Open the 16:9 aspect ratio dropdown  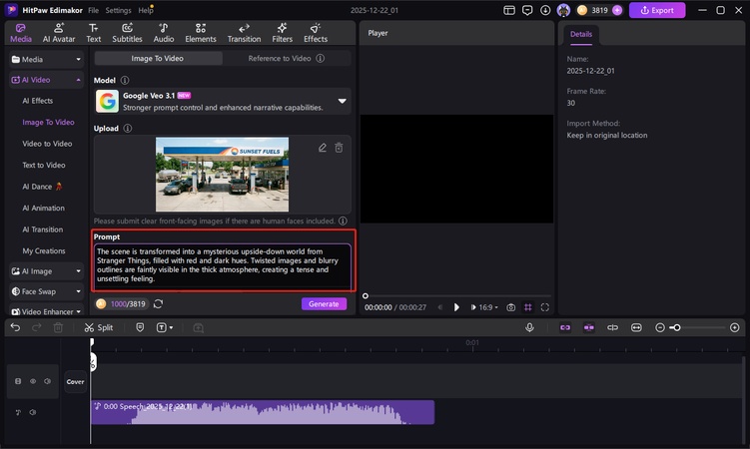coord(485,307)
